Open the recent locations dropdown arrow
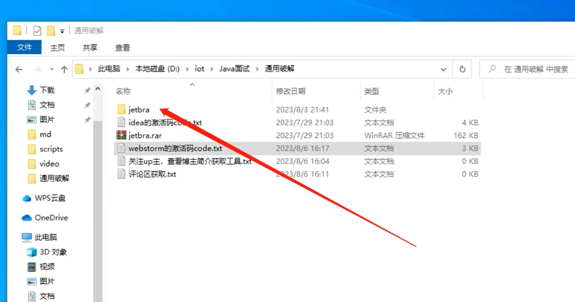This screenshot has height=302, width=575. coord(51,69)
